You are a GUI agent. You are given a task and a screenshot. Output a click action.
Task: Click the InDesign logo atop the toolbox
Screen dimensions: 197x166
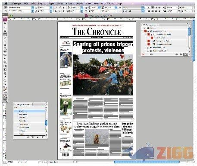click(5, 19)
